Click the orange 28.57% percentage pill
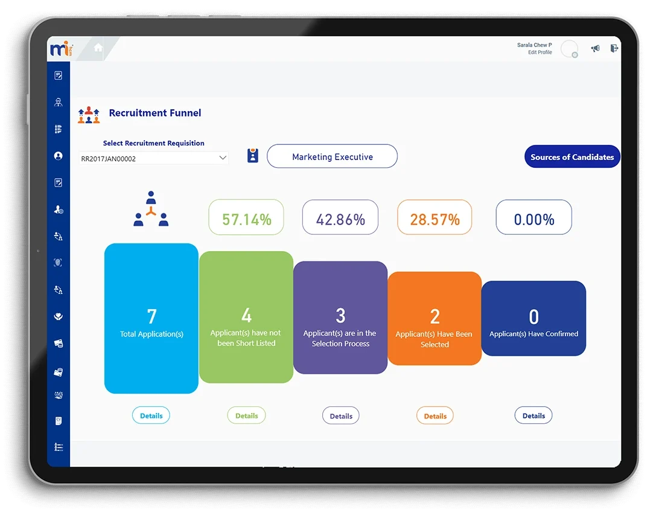 point(434,217)
